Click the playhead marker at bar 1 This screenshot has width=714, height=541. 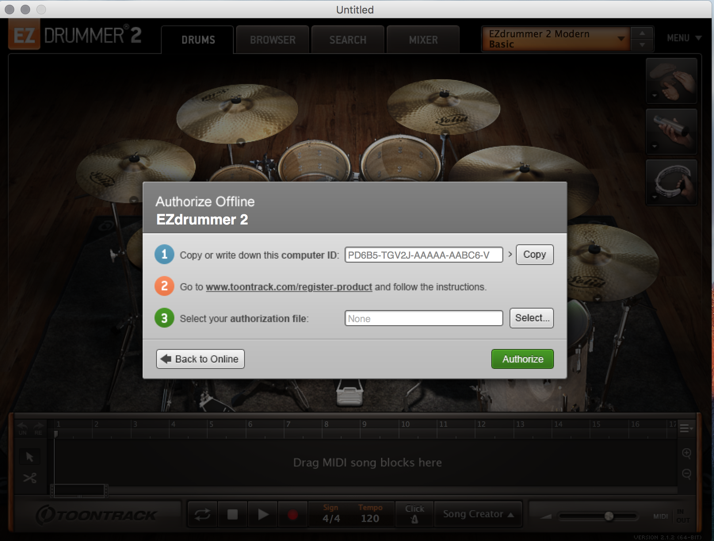pos(56,434)
